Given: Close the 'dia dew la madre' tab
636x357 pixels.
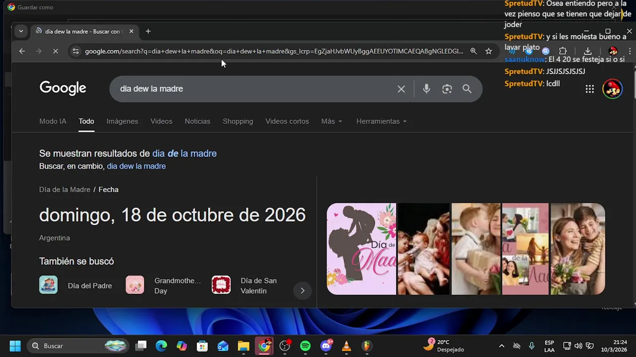Looking at the screenshot, I should (x=131, y=31).
